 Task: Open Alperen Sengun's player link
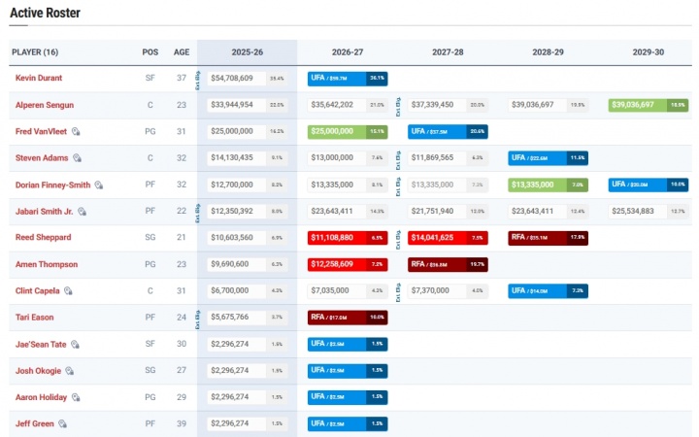pos(44,104)
